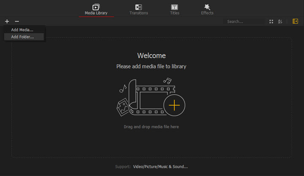Switch to the Effects tab
Image resolution: width=304 pixels, height=176 pixels.
coord(207,10)
